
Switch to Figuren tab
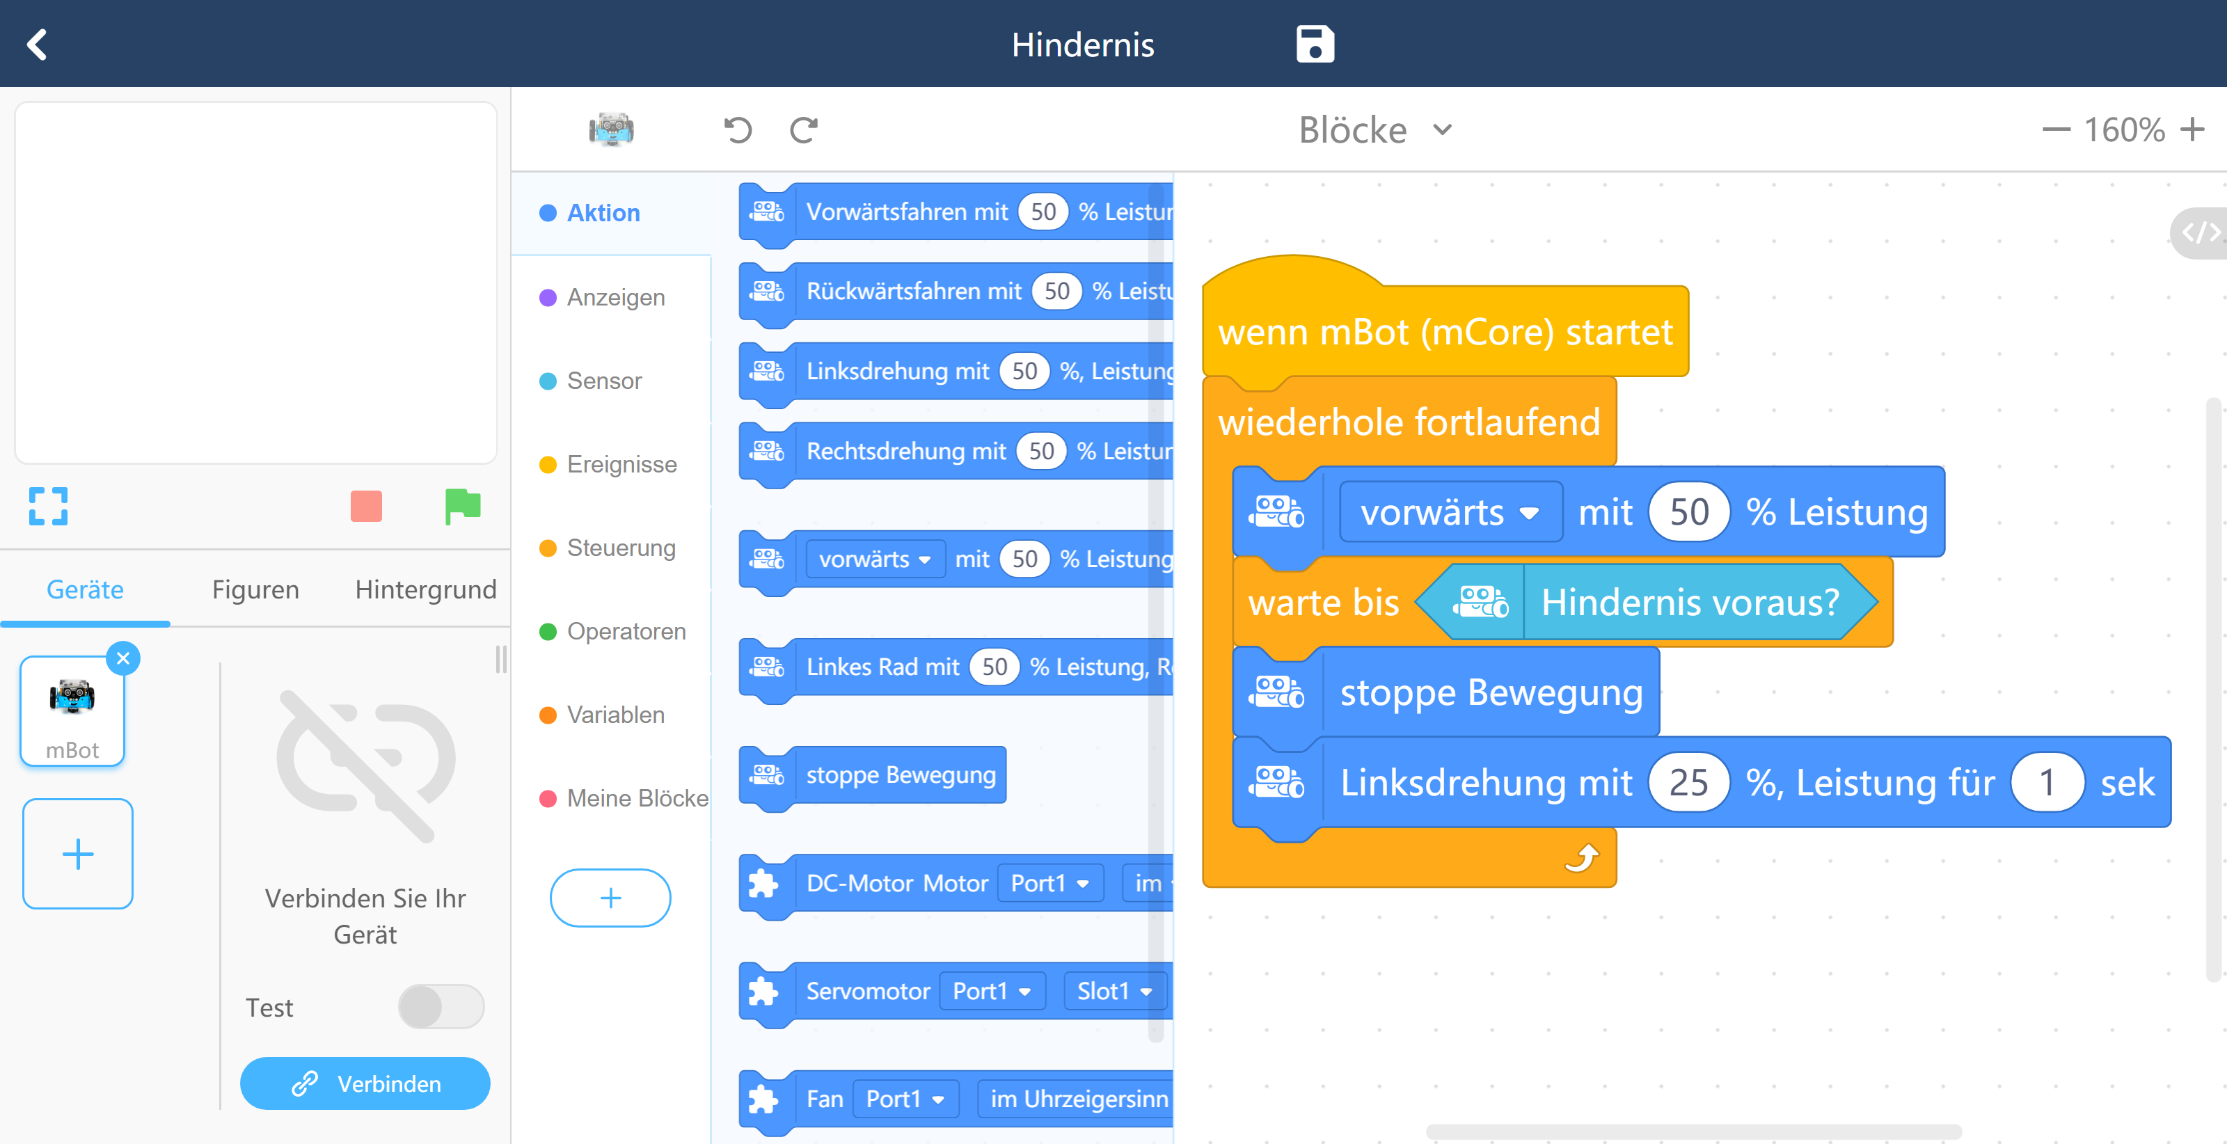pos(255,589)
